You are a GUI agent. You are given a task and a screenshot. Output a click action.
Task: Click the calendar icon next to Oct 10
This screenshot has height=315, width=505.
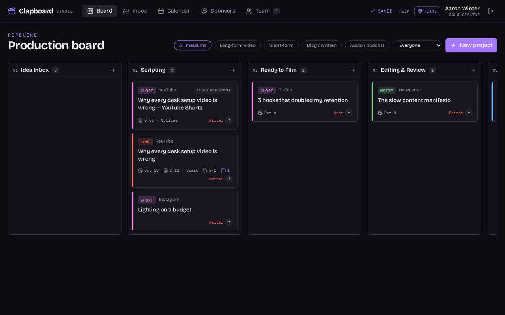click(140, 170)
